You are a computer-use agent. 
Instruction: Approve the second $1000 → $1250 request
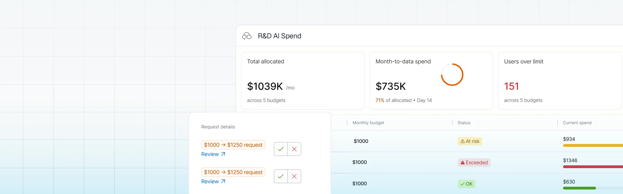[x=281, y=176]
